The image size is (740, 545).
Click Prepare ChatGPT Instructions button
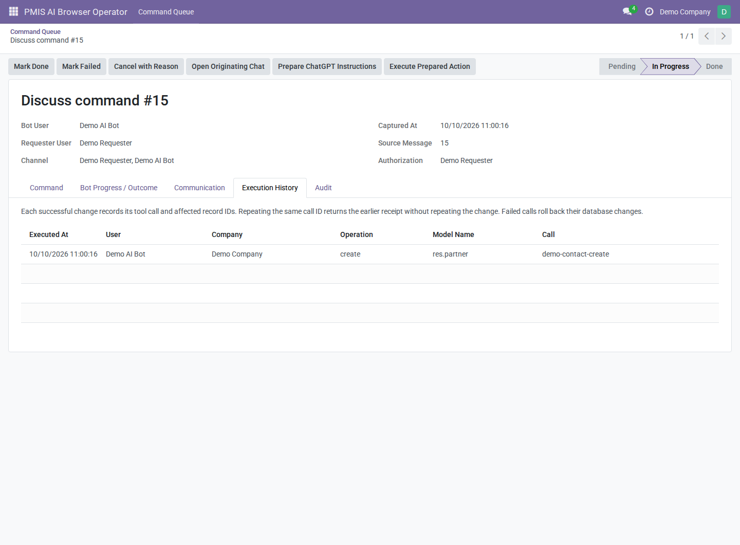click(x=327, y=66)
